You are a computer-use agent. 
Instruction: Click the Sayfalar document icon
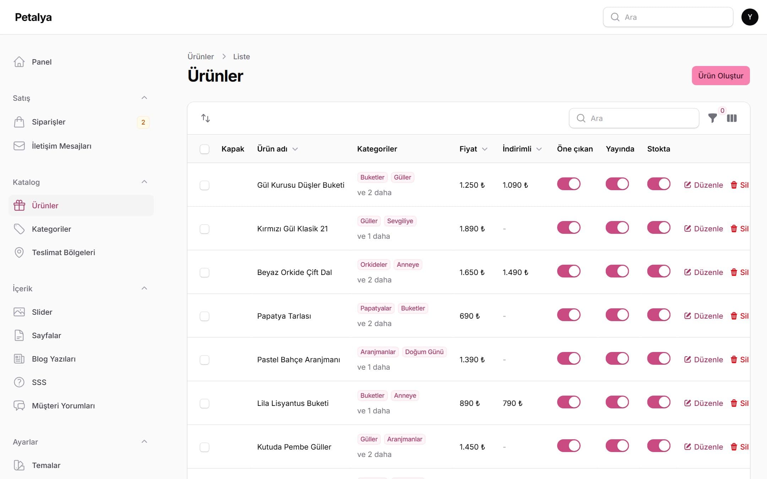(19, 335)
